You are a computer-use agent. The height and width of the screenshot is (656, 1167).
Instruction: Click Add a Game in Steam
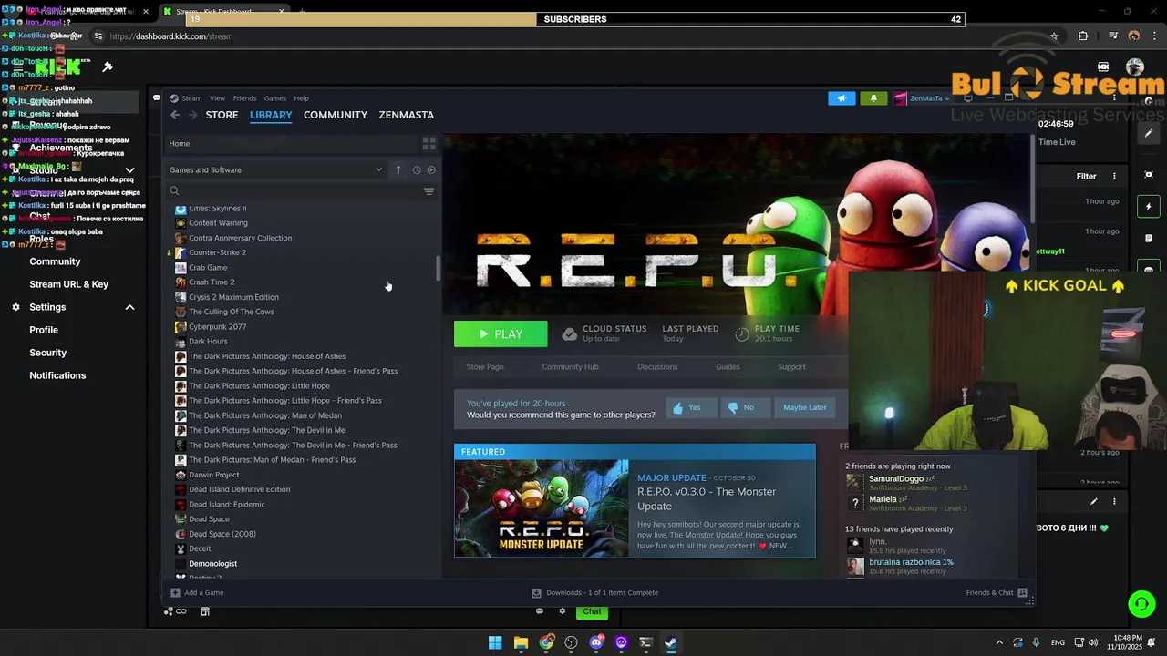(197, 592)
